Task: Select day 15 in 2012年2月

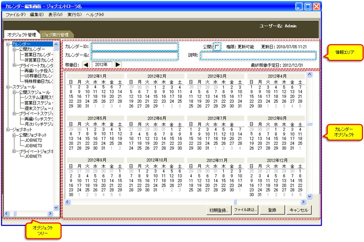Action: pyautogui.click(x=155, y=96)
